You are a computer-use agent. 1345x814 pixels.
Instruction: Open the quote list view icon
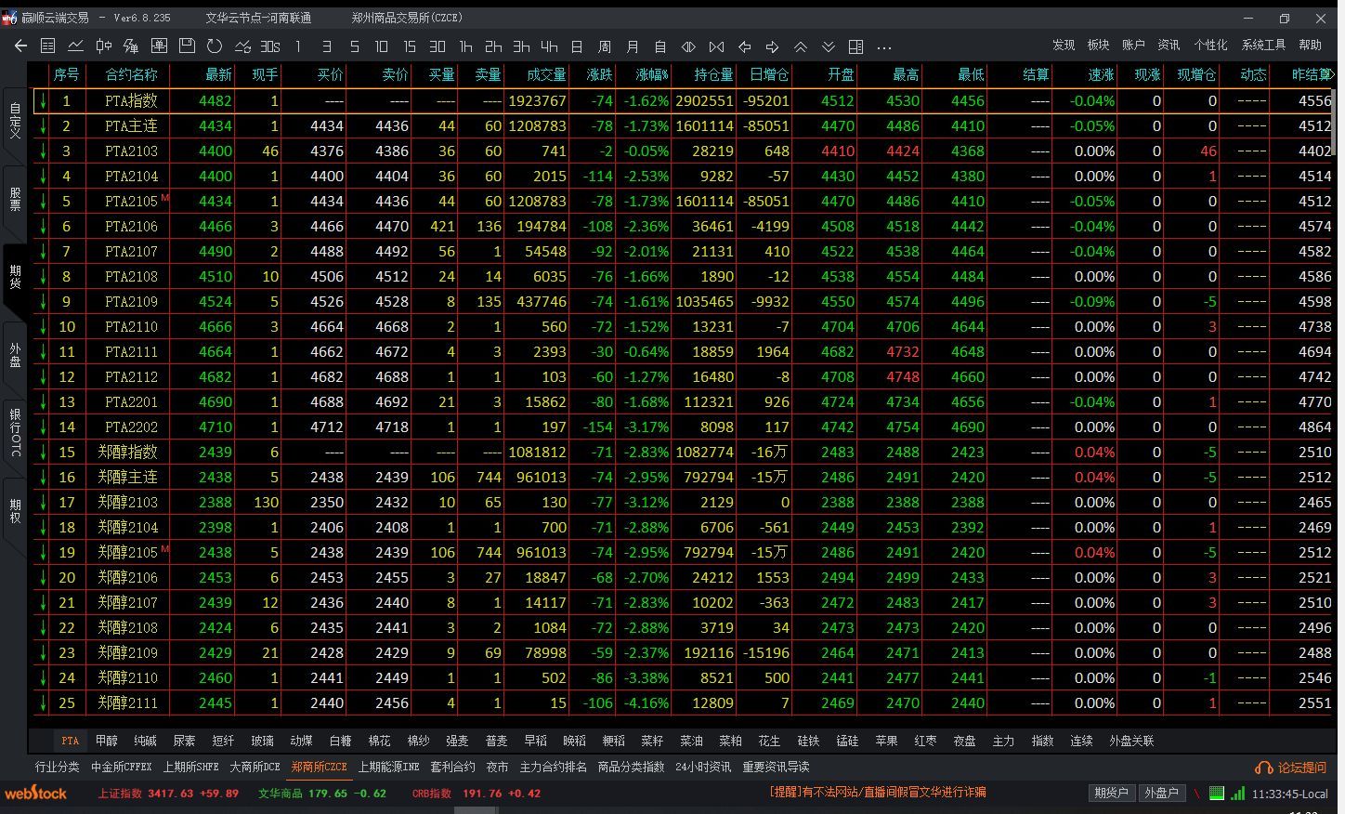[x=48, y=46]
